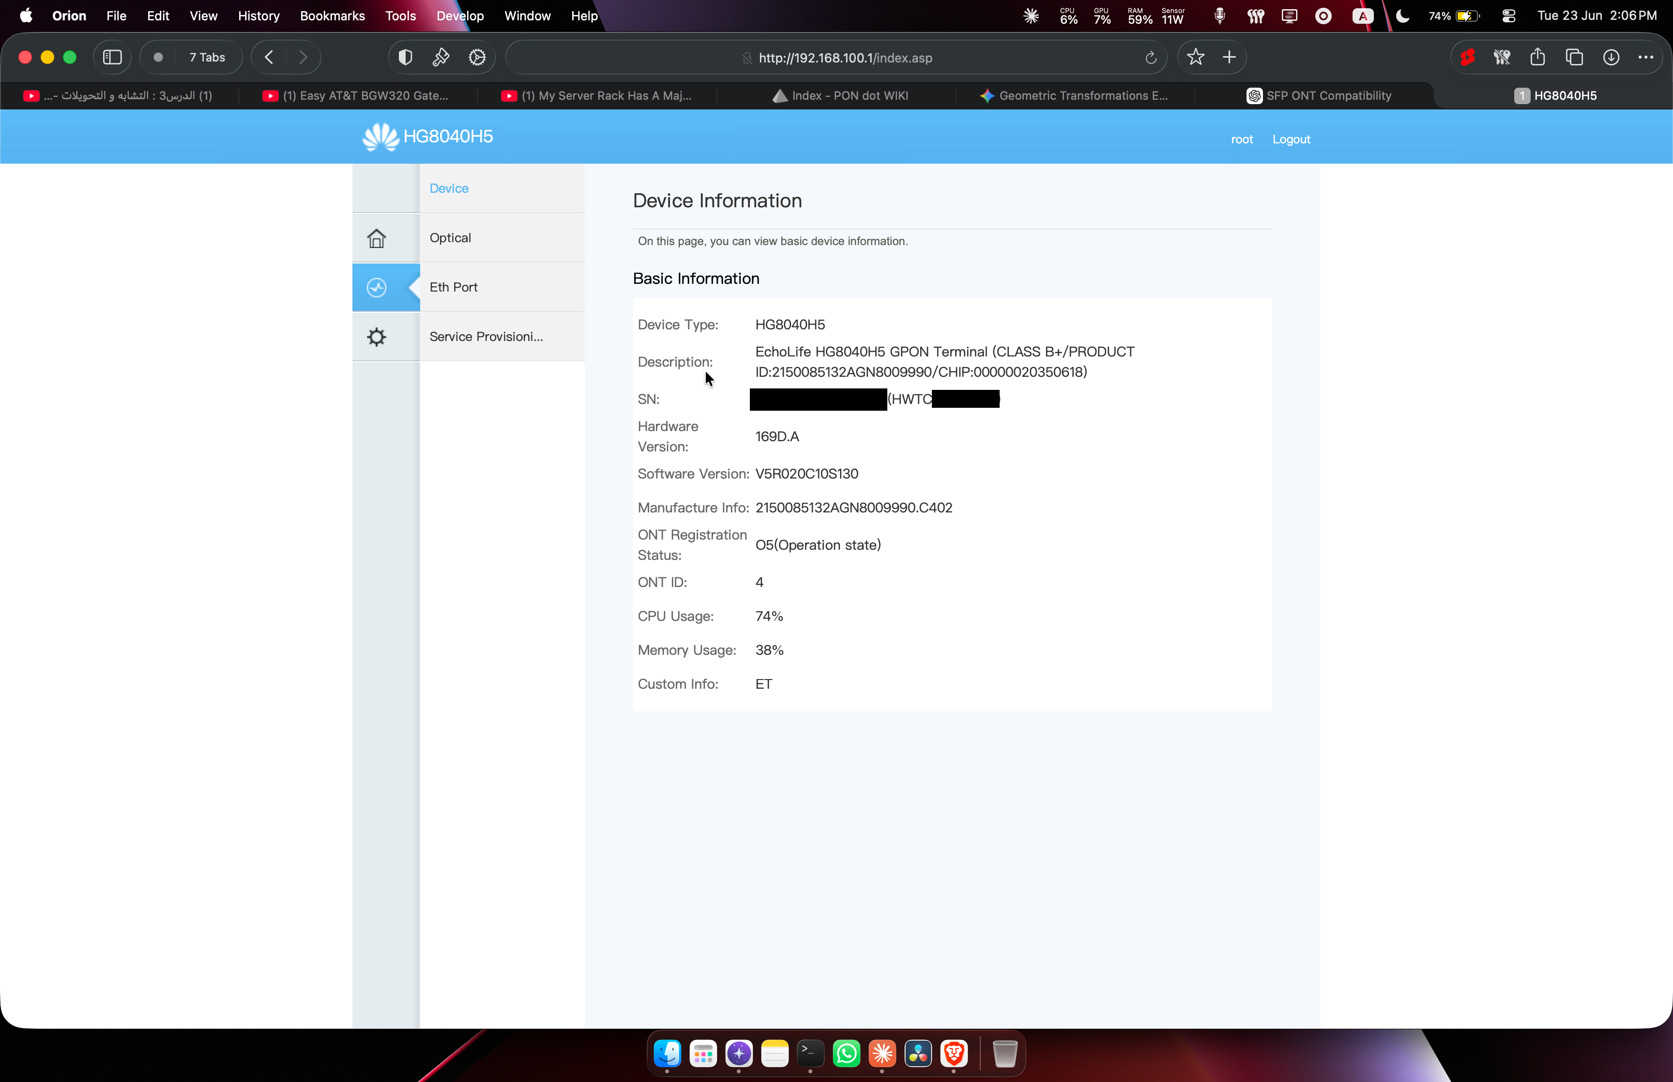Viewport: 1673px width, 1082px height.
Task: Click the O5(Operation state) value
Action: click(818, 545)
